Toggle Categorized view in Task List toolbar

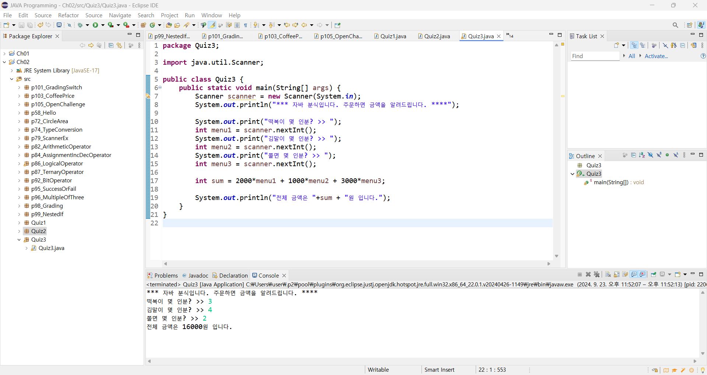pyautogui.click(x=634, y=45)
